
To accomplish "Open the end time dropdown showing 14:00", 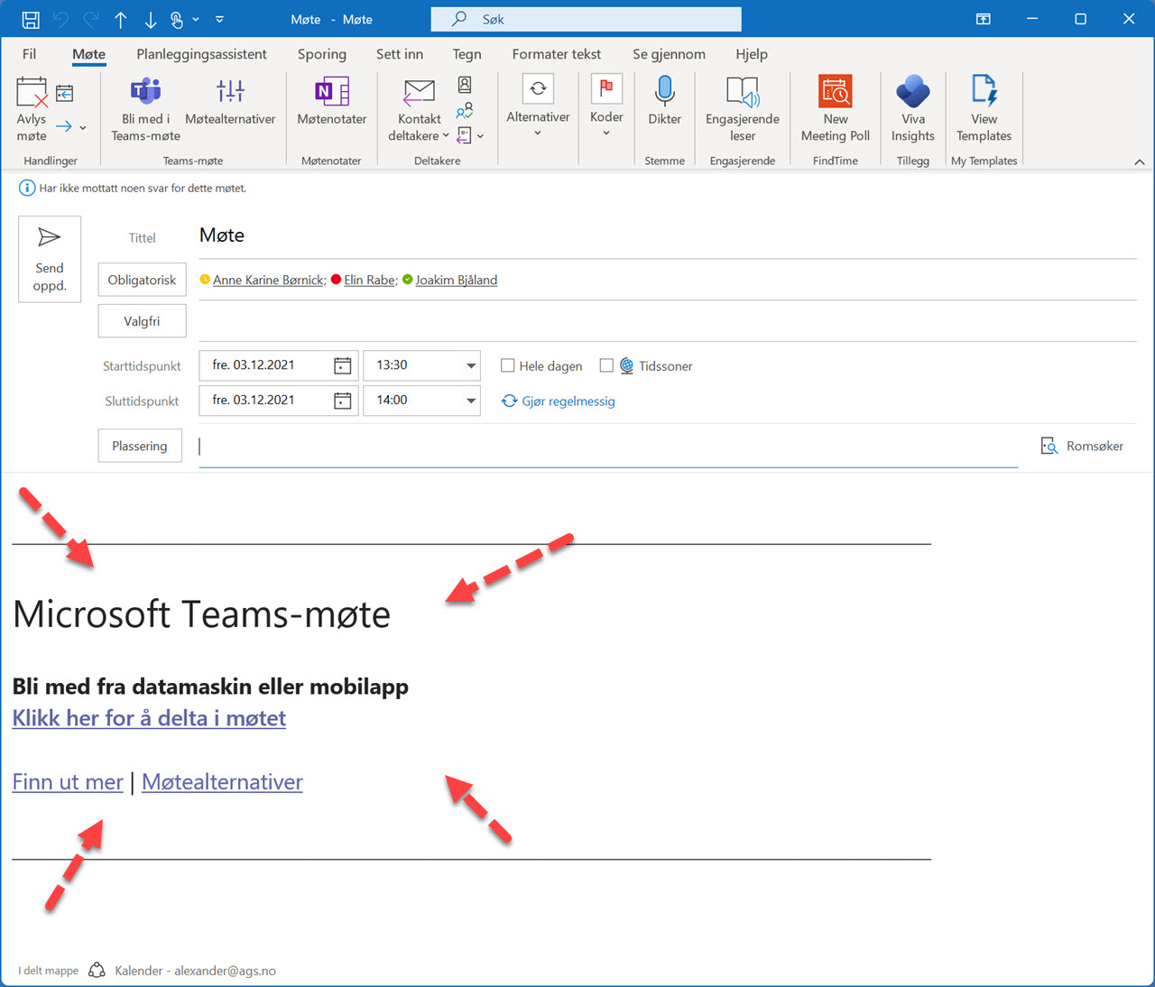I will (469, 400).
